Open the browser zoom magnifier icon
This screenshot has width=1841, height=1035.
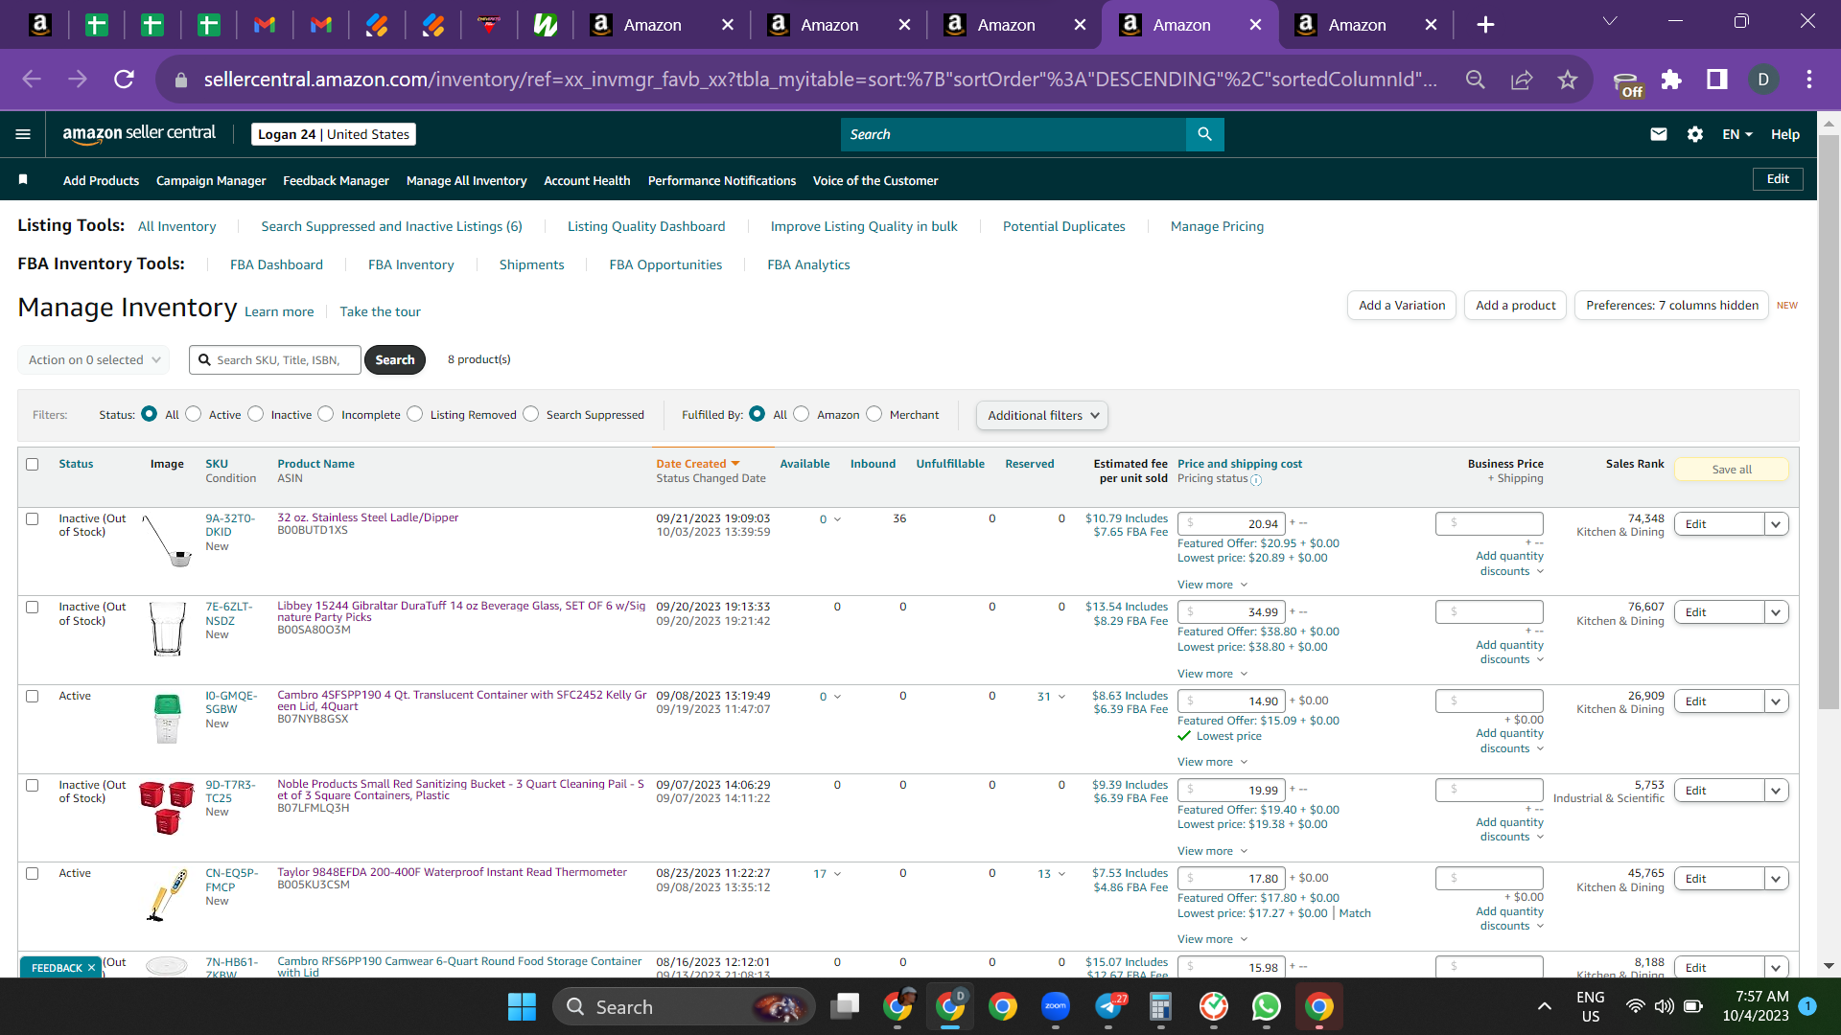(x=1476, y=80)
